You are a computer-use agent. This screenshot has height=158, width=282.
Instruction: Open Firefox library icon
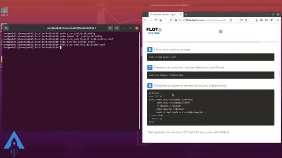point(261,20)
